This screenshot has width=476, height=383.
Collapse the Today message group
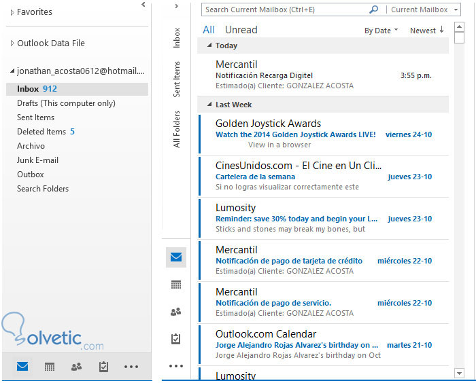209,45
